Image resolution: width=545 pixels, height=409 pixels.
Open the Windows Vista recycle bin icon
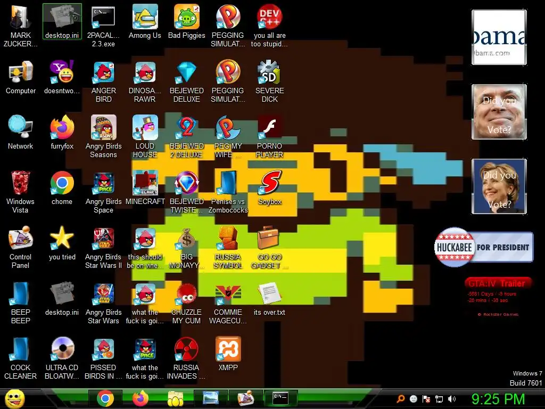21,192
